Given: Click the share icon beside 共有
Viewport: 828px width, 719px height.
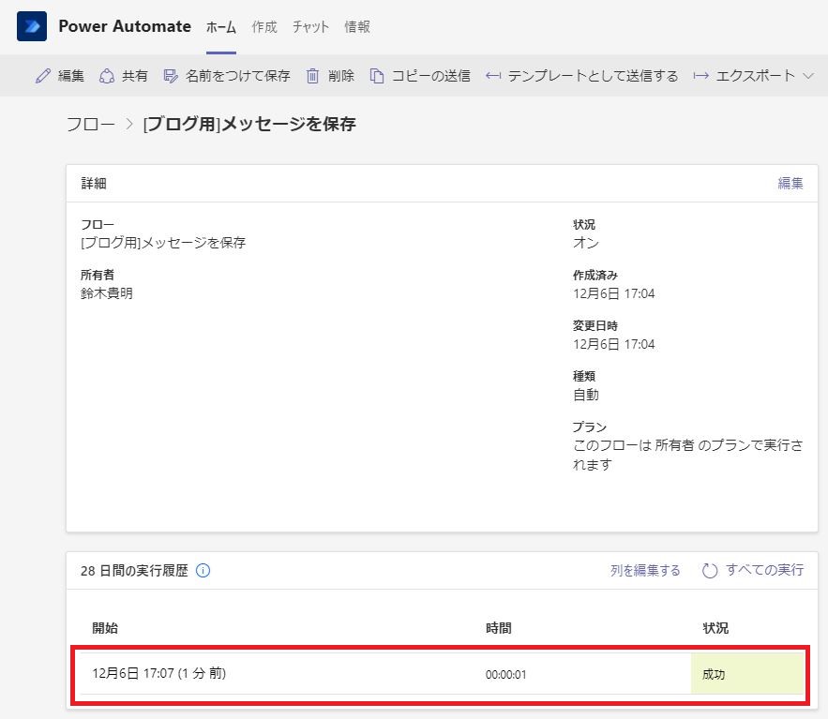Looking at the screenshot, I should [x=107, y=76].
